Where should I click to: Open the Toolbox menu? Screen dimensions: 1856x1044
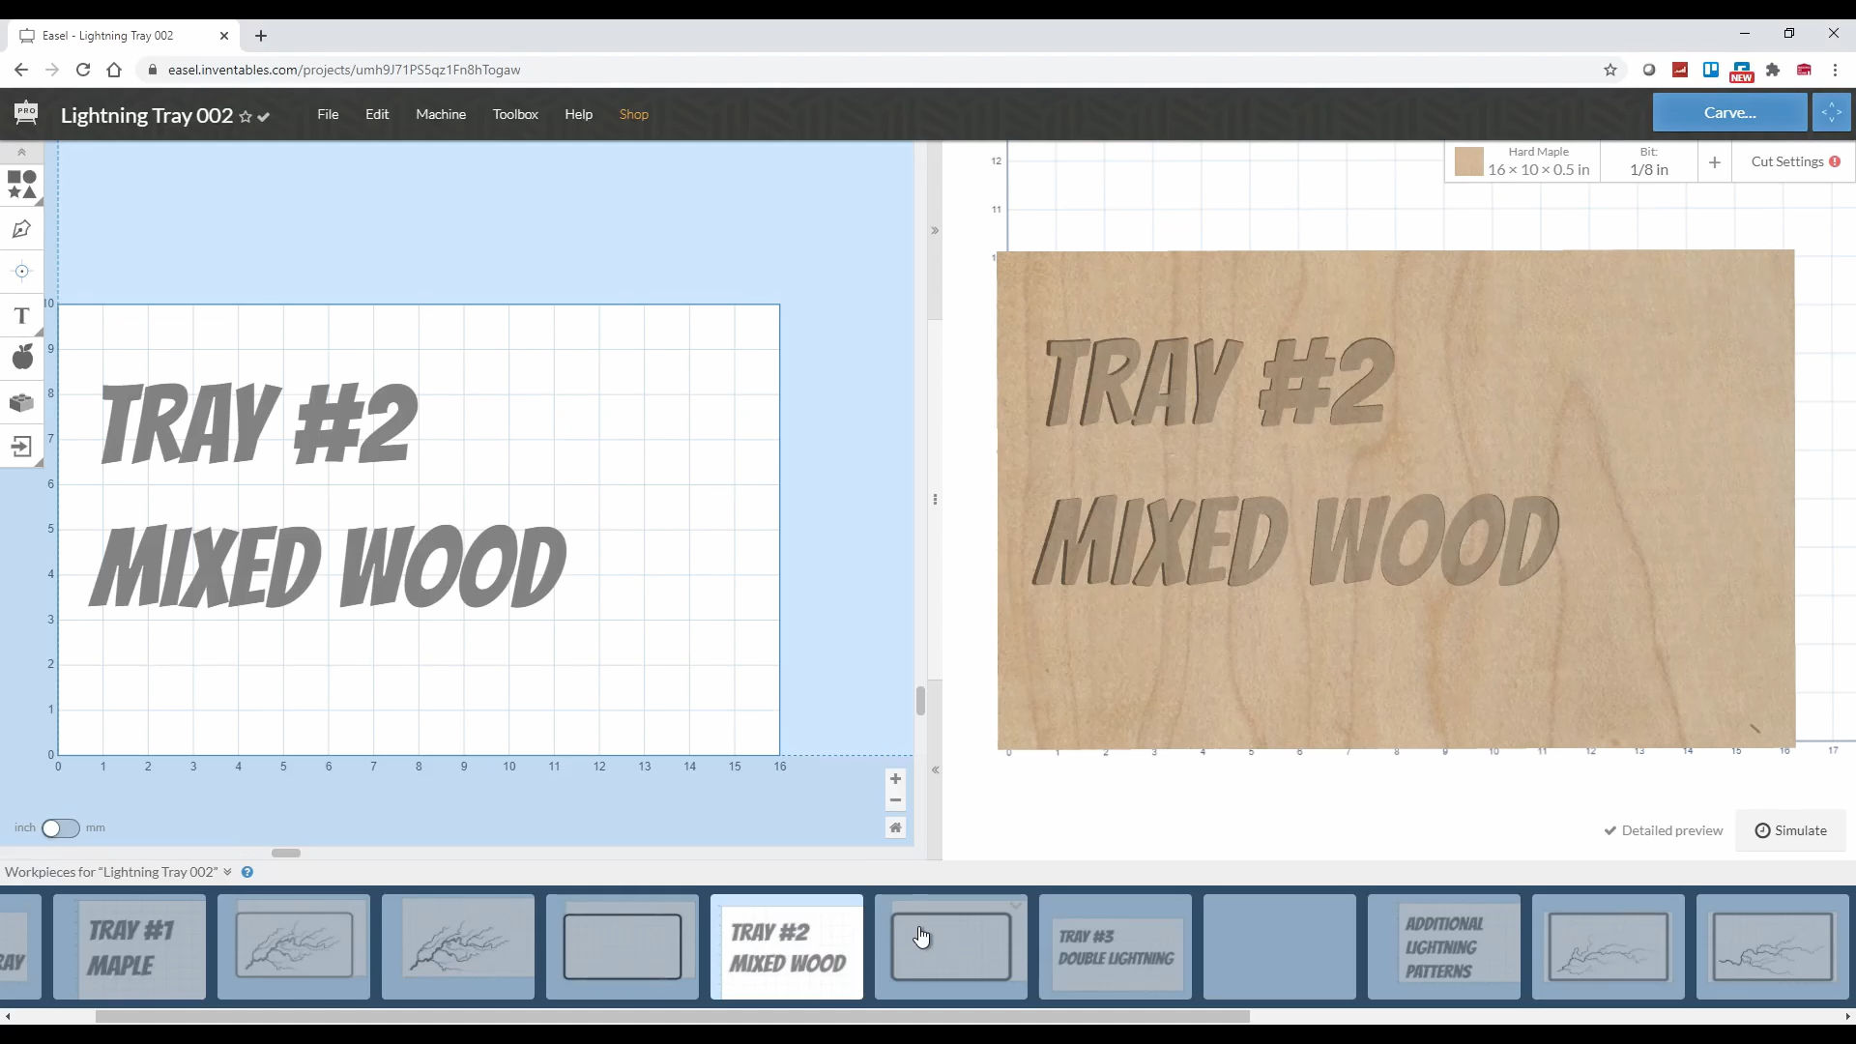[x=515, y=114]
